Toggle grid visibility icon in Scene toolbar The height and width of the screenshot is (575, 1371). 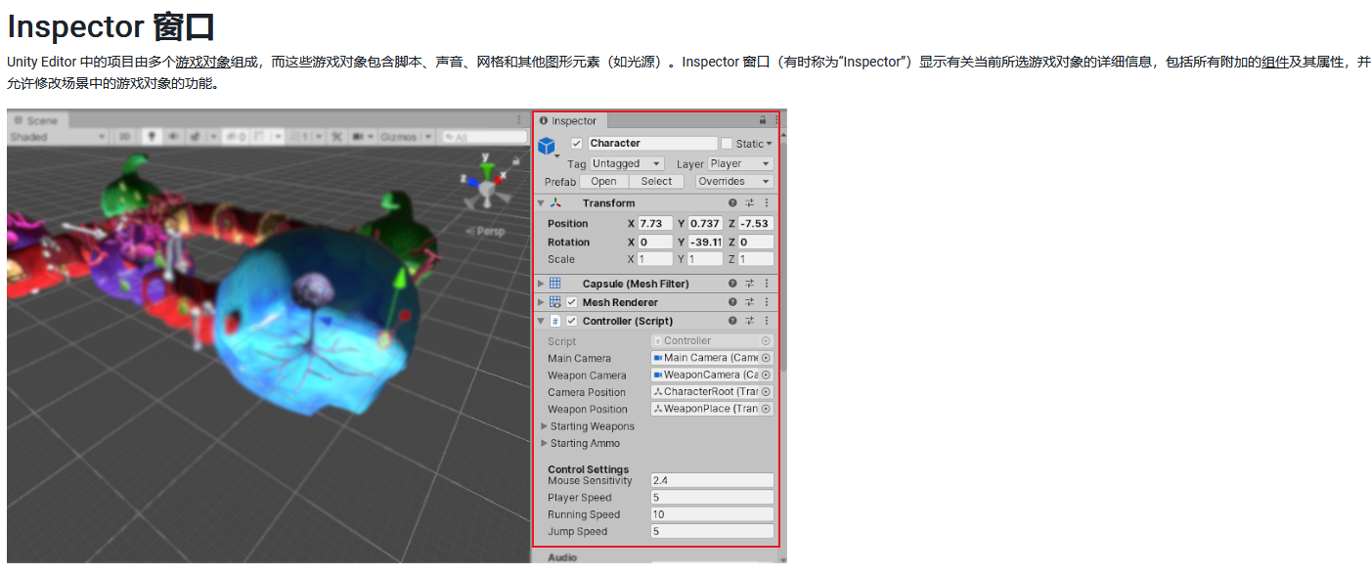pyautogui.click(x=260, y=137)
